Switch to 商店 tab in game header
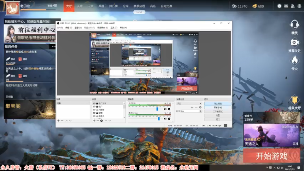Image resolution: width=304 pixels, height=171 pixels. (x=153, y=6)
